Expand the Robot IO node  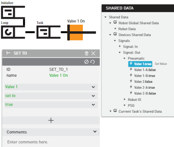124,99
